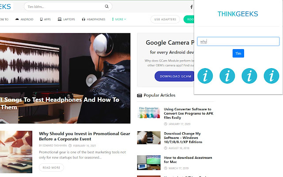Click the second info icon in the popup
The image size is (283, 177).
pyautogui.click(x=227, y=76)
